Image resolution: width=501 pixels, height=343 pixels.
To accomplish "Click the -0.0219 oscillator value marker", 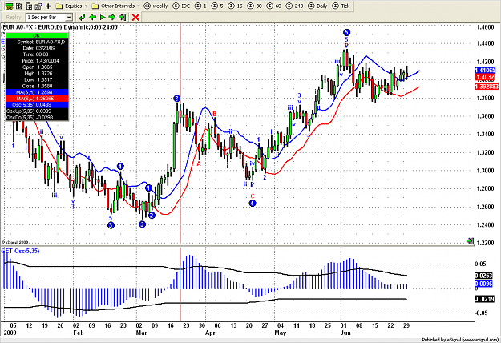I will pos(485,299).
